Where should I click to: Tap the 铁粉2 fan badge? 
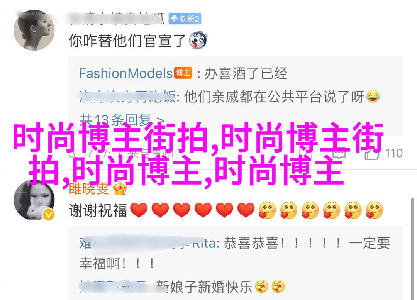(185, 19)
